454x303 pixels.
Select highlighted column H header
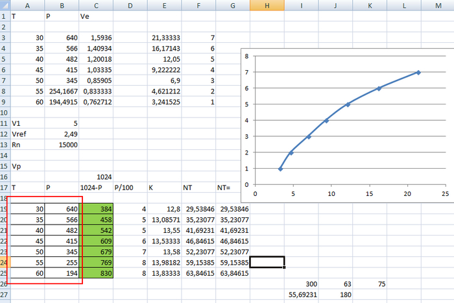[x=267, y=5]
